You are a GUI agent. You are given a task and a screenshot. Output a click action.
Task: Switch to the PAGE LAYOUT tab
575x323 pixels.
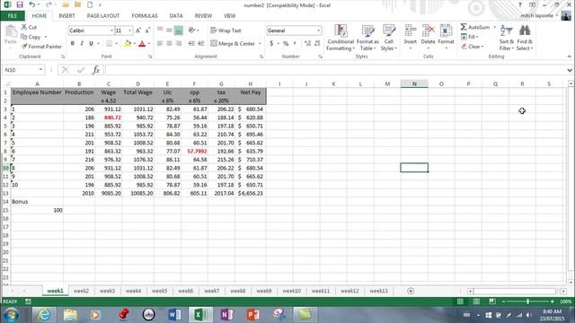click(x=103, y=16)
